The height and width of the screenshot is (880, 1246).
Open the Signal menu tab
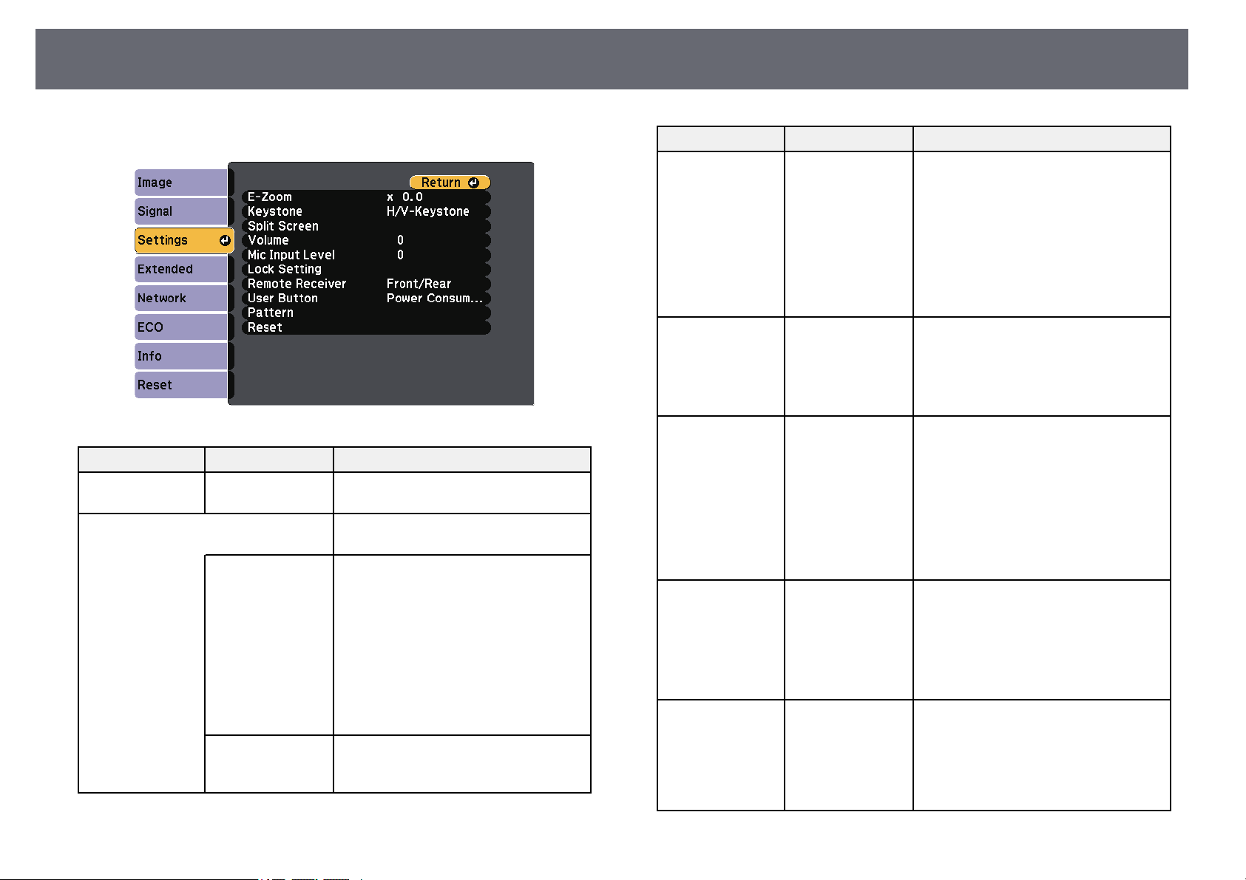(x=181, y=211)
